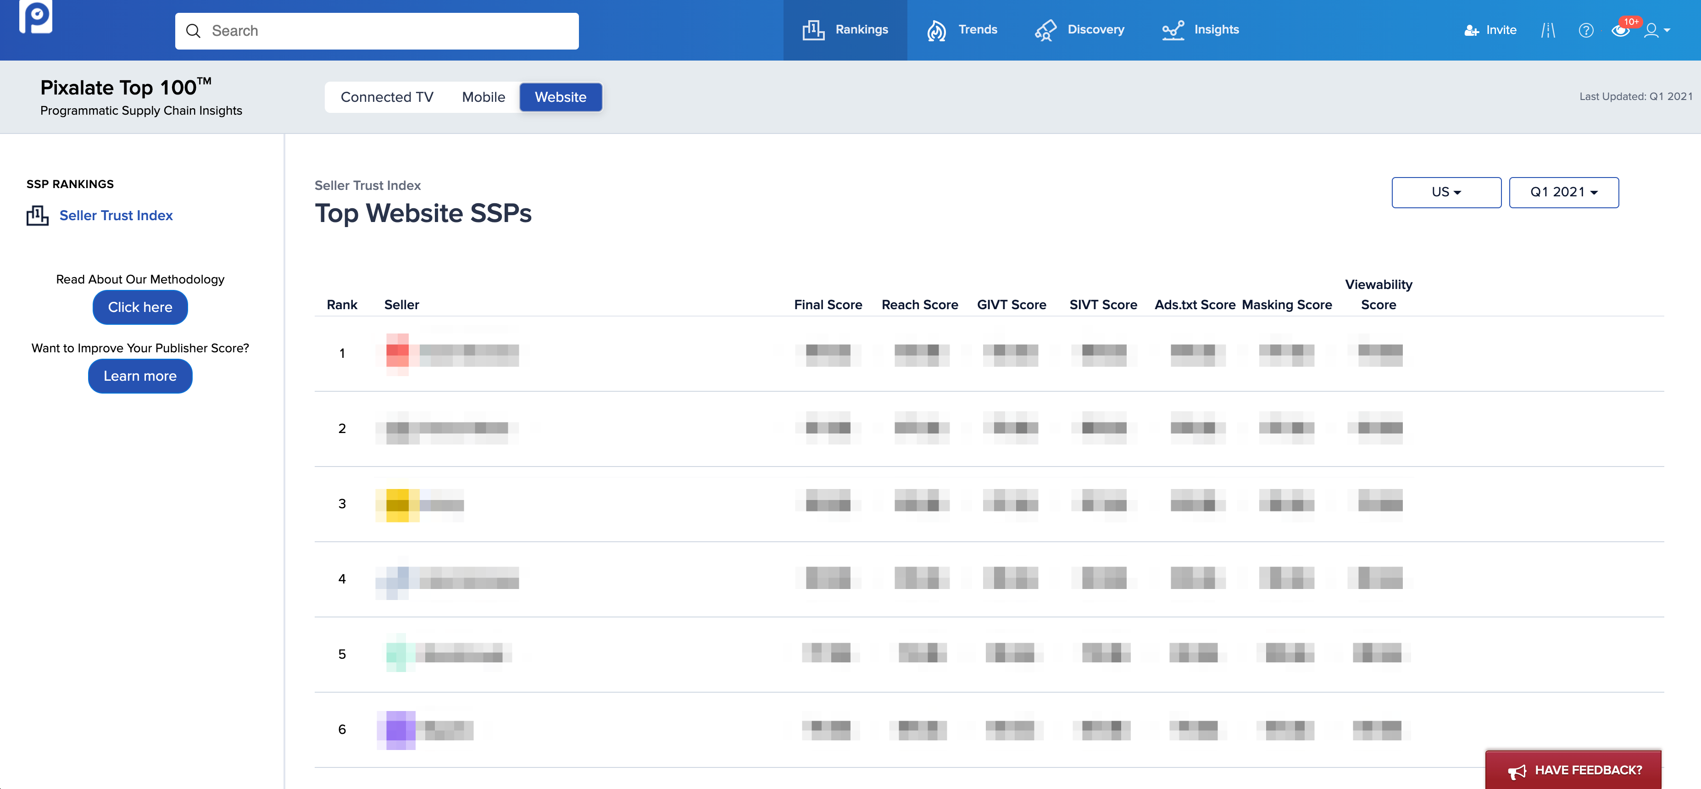Click the search magnifier icon
This screenshot has height=789, width=1701.
pos(193,31)
